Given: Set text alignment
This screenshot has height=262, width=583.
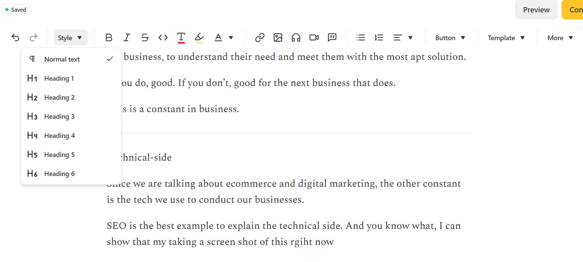Looking at the screenshot, I should point(397,37).
